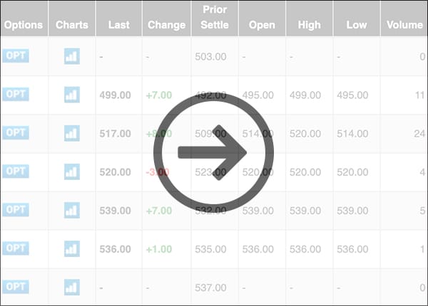Open chart icon in 499.00 last row
This screenshot has width=428, height=306.
coord(72,95)
